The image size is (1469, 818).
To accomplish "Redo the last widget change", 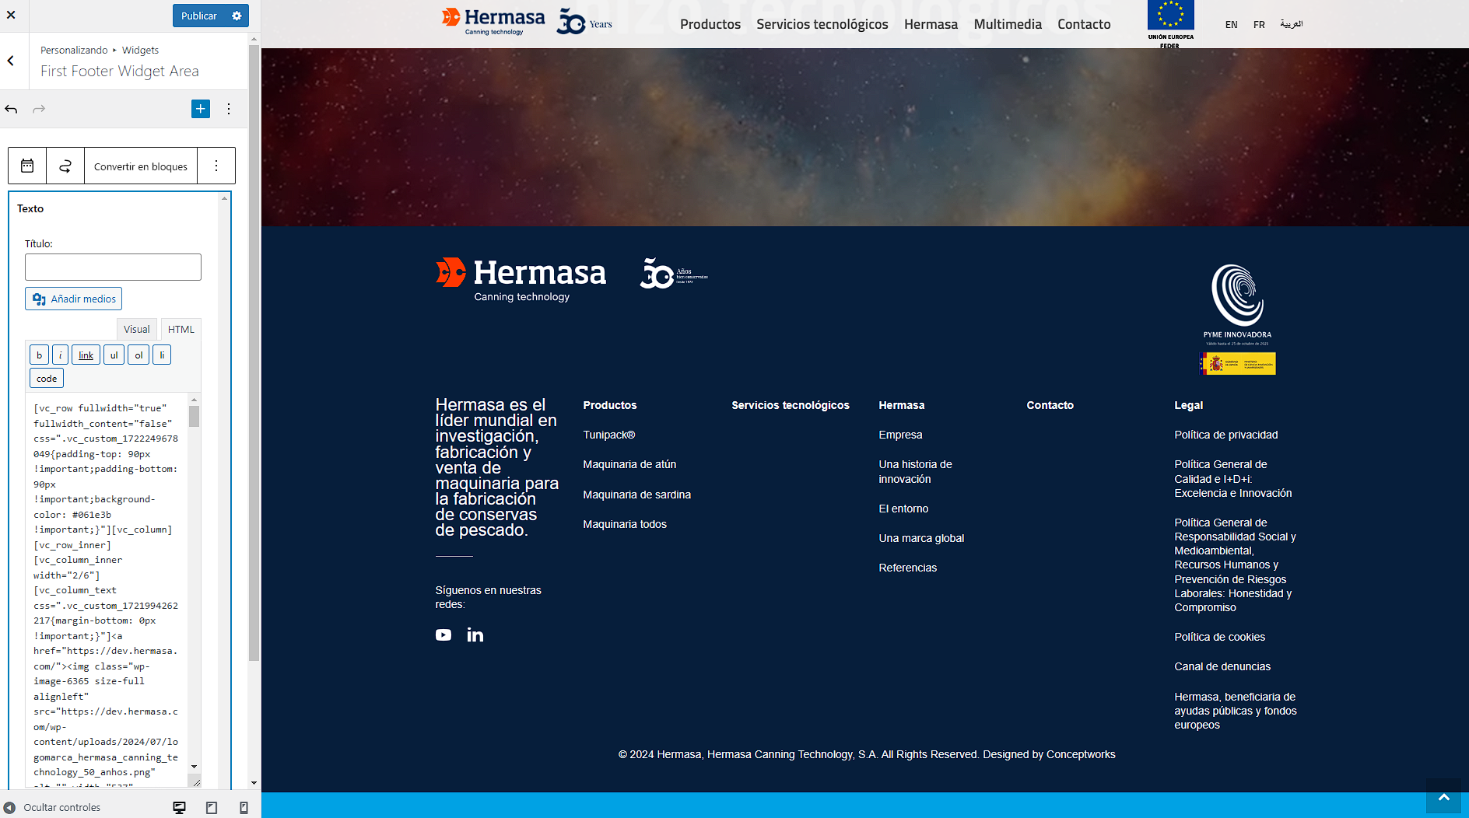I will [x=39, y=109].
